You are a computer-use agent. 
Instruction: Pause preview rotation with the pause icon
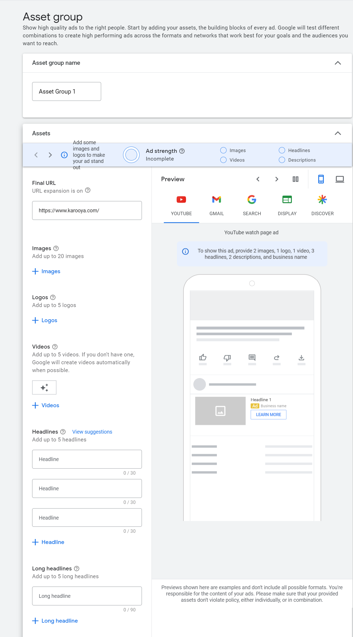296,179
